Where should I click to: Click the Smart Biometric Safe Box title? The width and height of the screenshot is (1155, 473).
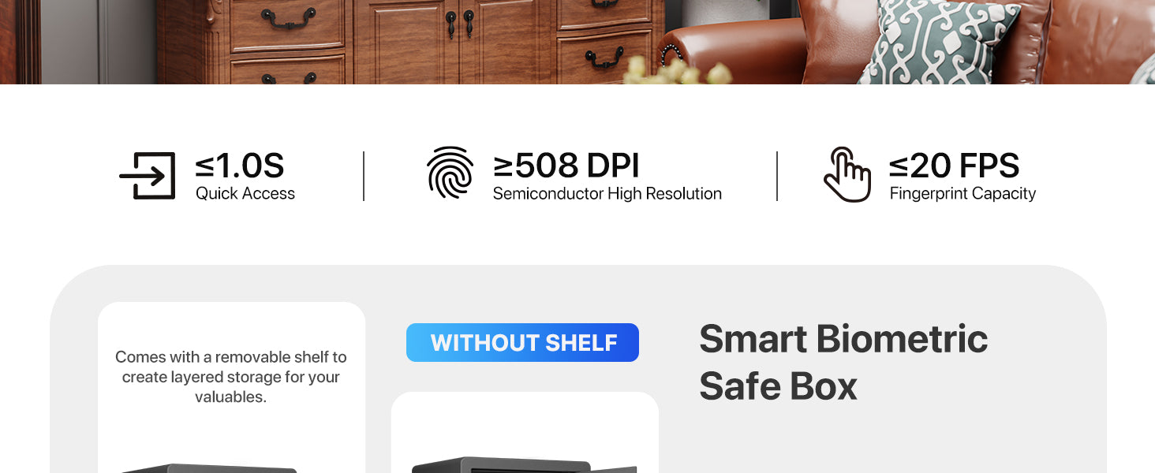843,363
